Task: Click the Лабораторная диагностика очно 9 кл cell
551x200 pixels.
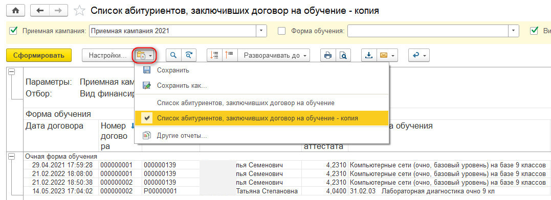Action: click(x=449, y=191)
